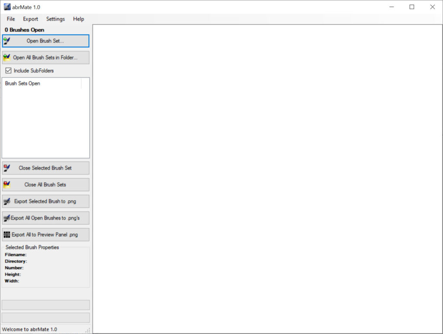
Task: Click the abrMate title bar app icon
Action: (7, 7)
